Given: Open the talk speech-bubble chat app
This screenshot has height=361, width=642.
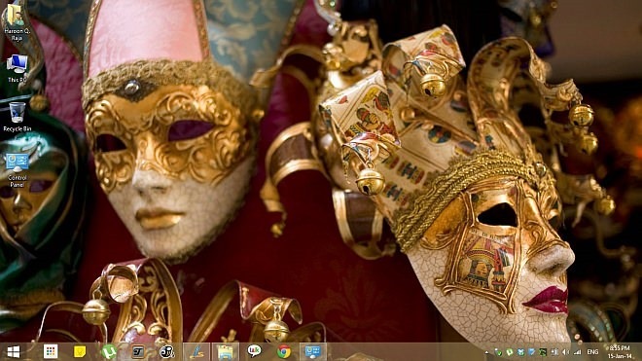Looking at the screenshot, I should tap(254, 350).
